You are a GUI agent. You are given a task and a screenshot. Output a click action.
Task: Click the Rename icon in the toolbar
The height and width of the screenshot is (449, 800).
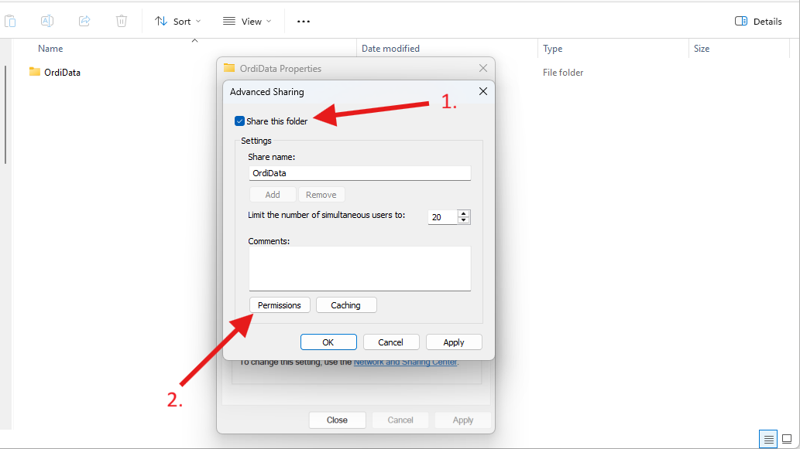tap(47, 21)
